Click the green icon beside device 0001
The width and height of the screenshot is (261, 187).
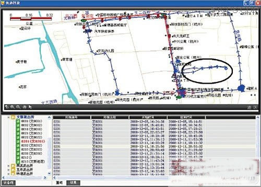[x=18, y=121]
